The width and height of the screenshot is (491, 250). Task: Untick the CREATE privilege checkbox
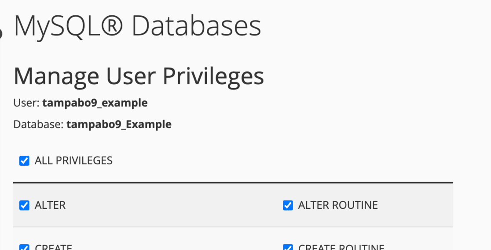[x=24, y=247]
